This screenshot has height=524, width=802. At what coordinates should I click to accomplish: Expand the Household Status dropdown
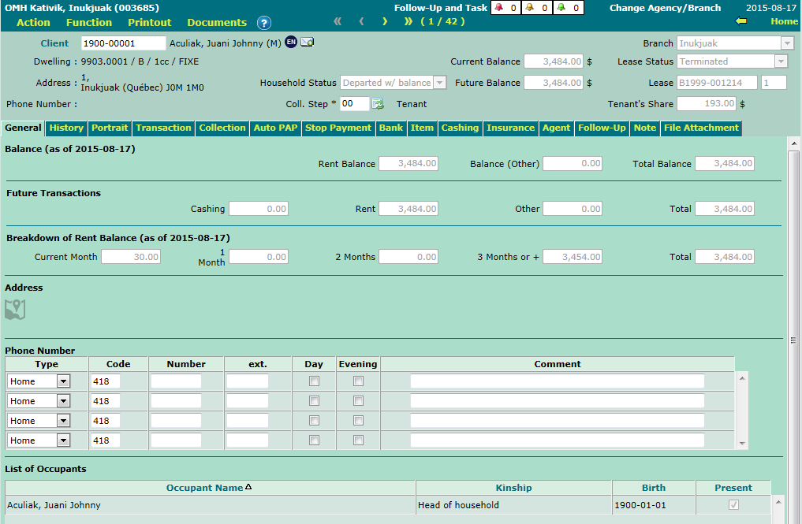(x=440, y=83)
